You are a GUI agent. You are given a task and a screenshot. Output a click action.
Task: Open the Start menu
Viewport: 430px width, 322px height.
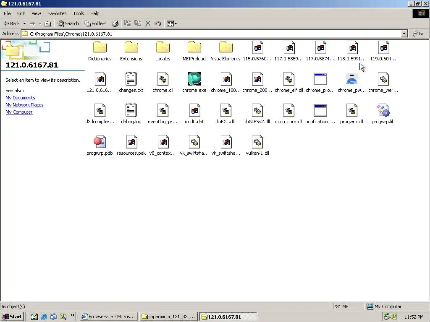(12, 317)
